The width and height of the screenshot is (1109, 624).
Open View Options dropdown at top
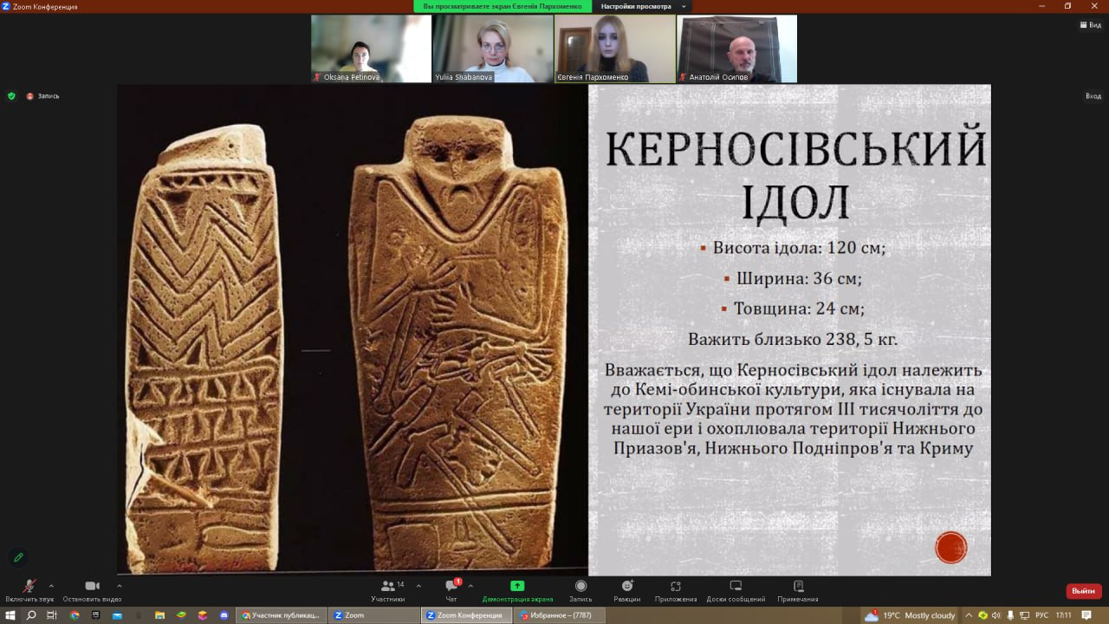pos(644,6)
